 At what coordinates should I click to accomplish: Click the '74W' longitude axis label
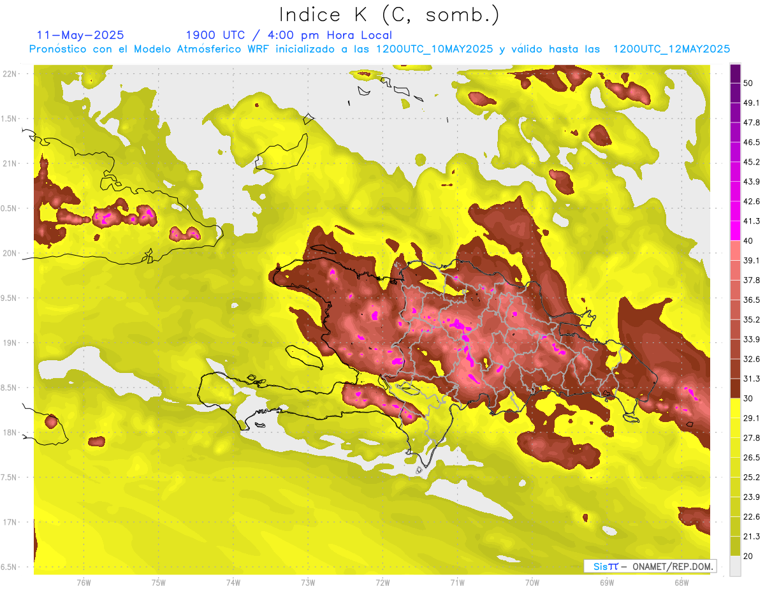pyautogui.click(x=233, y=583)
